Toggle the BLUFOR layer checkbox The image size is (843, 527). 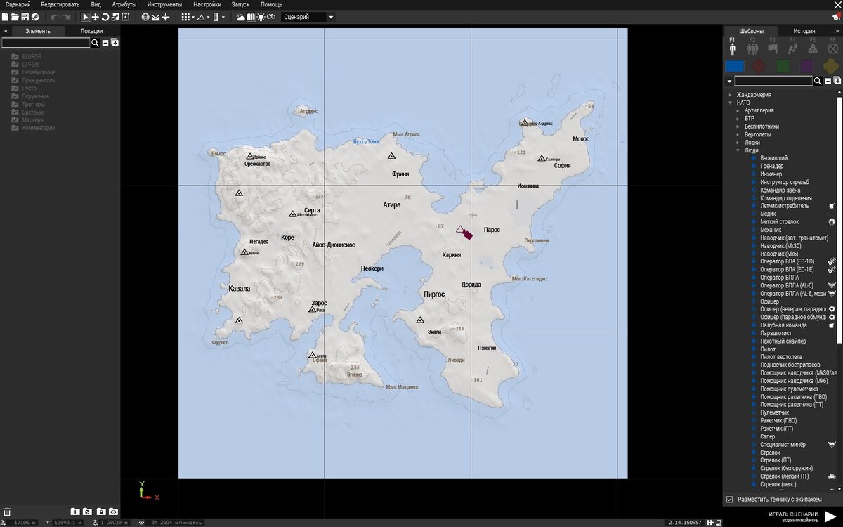pyautogui.click(x=15, y=56)
